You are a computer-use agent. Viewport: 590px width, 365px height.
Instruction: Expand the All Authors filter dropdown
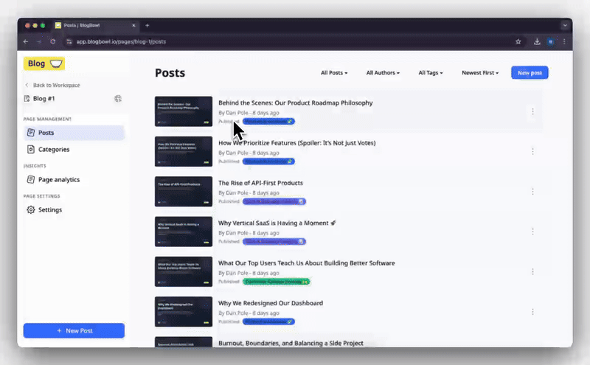click(x=383, y=72)
